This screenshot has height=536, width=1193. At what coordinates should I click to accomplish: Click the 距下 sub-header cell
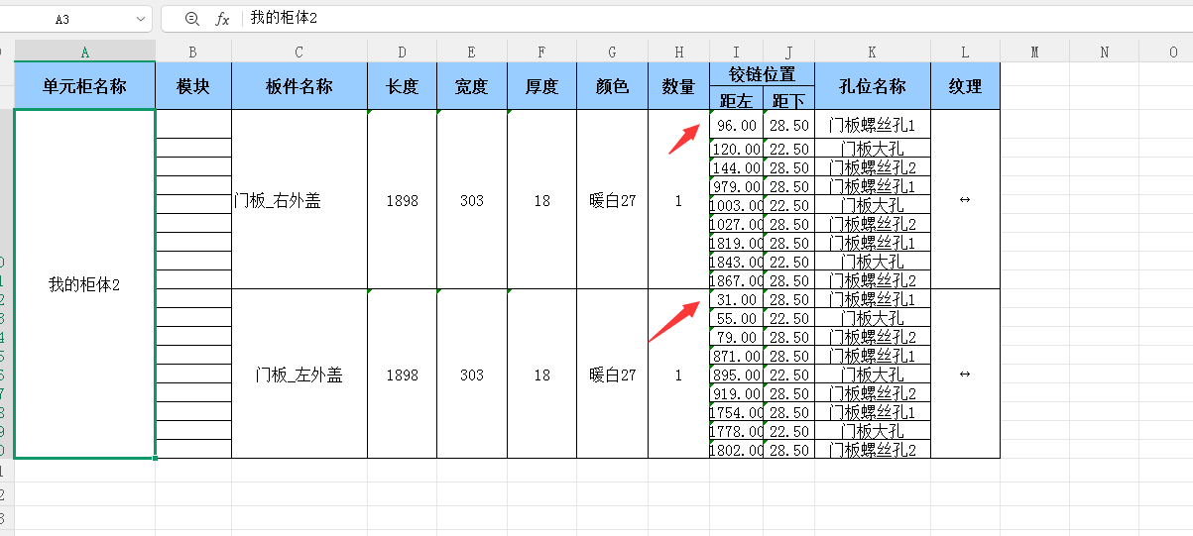click(788, 99)
